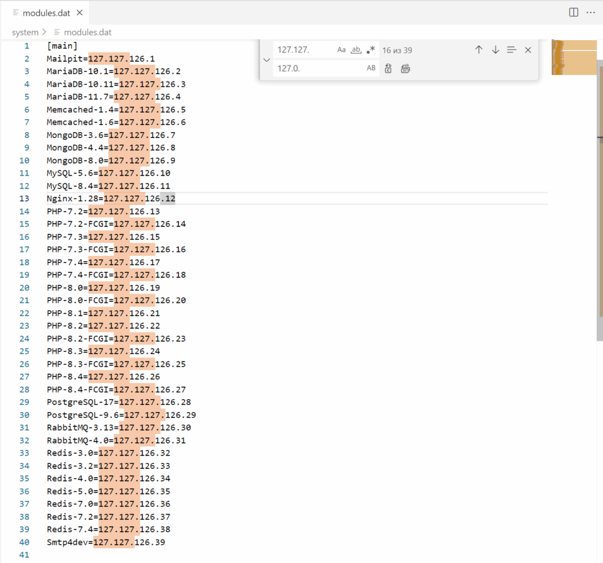603x563 pixels.
Task: Click the PostgreSQL-9.6 line
Action: point(121,415)
